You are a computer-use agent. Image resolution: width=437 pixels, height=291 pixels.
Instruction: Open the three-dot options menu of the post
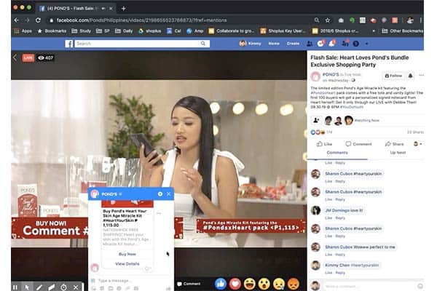pos(422,75)
